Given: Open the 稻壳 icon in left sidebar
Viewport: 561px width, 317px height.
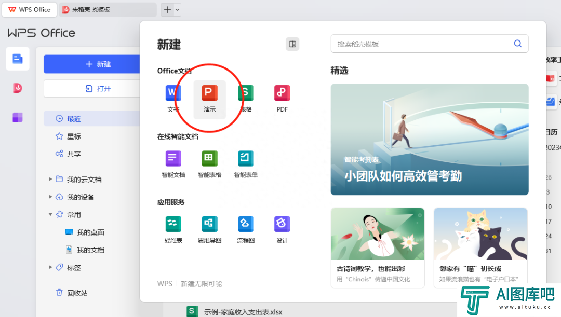Looking at the screenshot, I should pos(18,88).
